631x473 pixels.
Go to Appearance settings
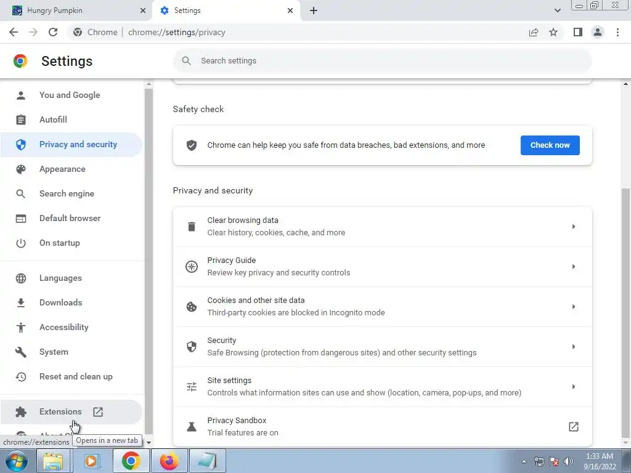(71, 169)
